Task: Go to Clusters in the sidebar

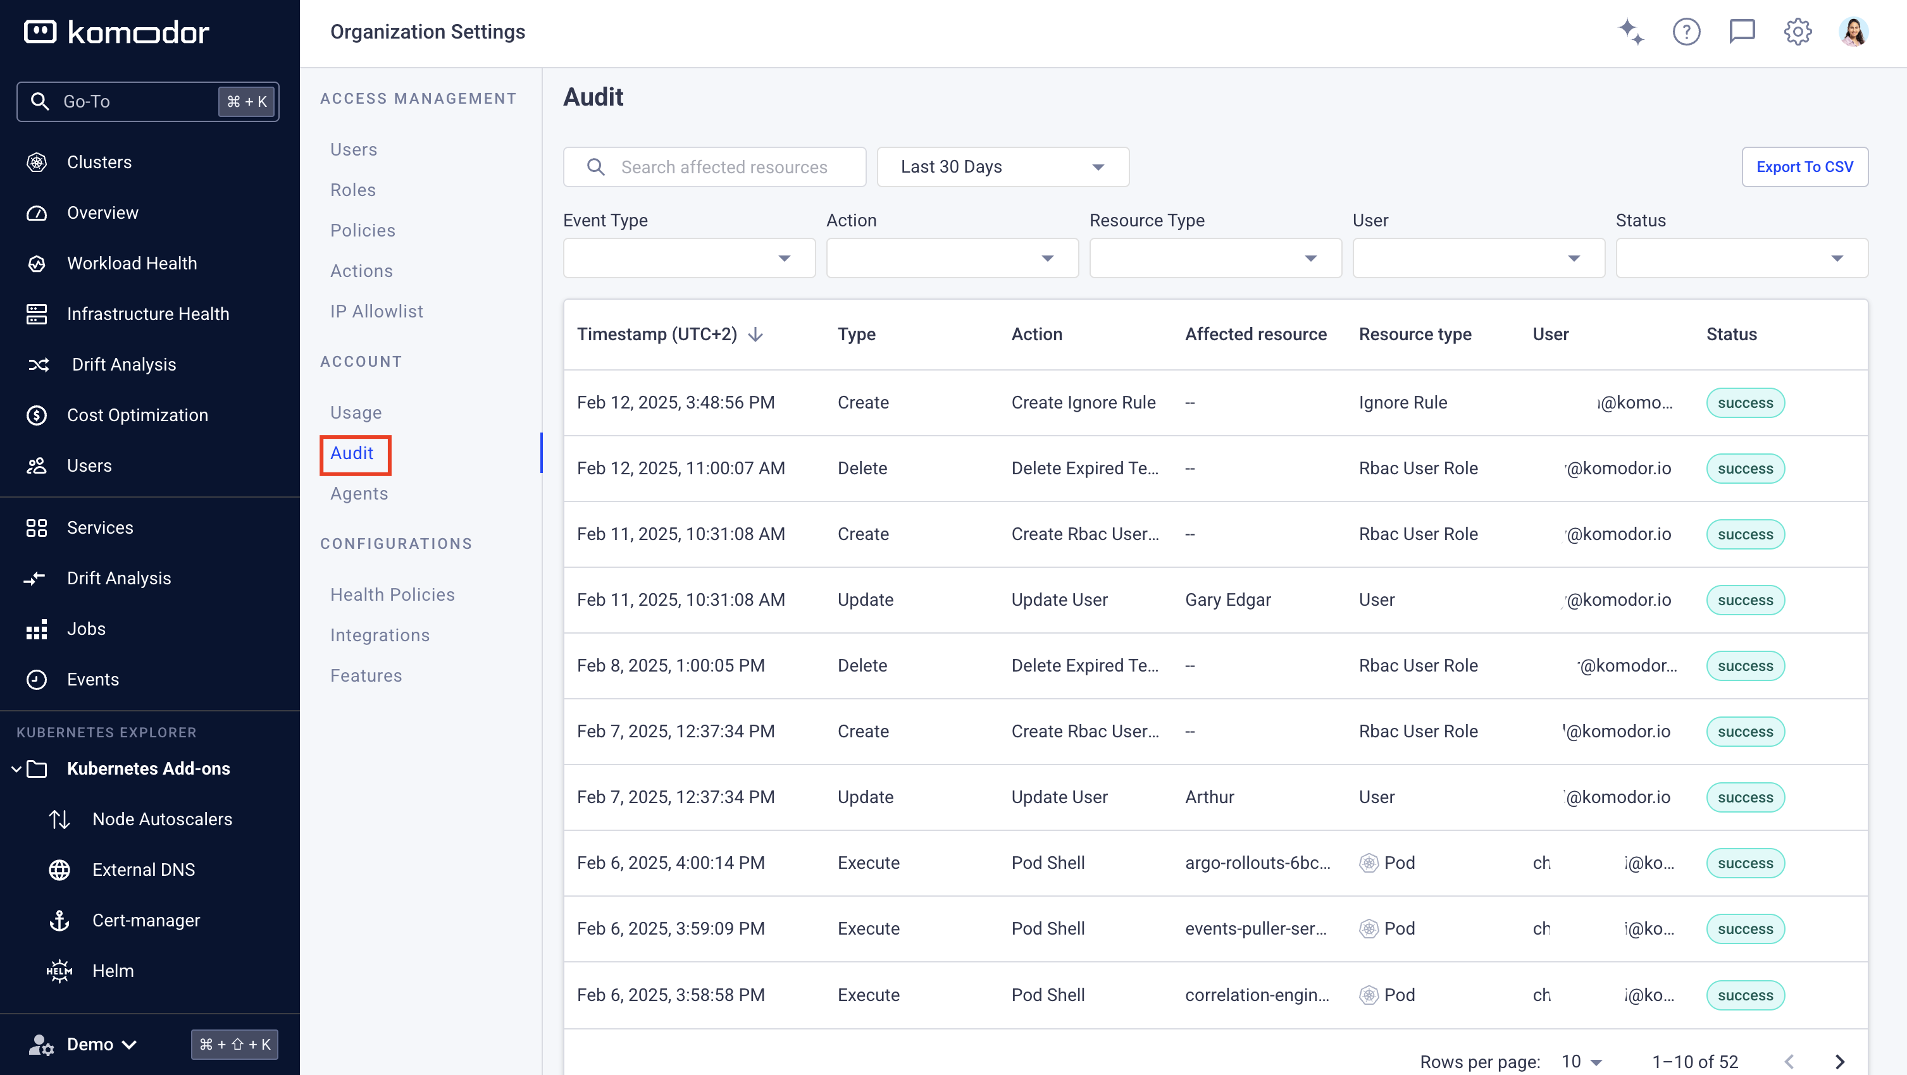Action: pos(99,162)
